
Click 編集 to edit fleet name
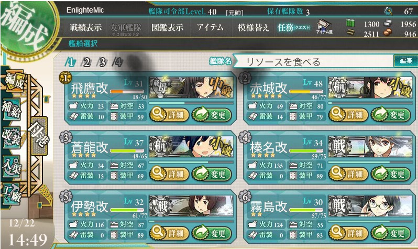[406, 61]
